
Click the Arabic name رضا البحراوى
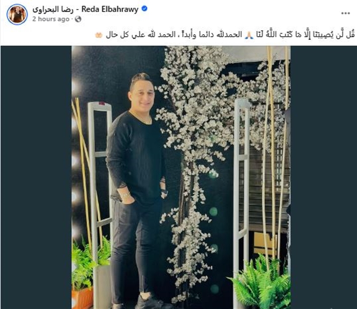coord(53,10)
